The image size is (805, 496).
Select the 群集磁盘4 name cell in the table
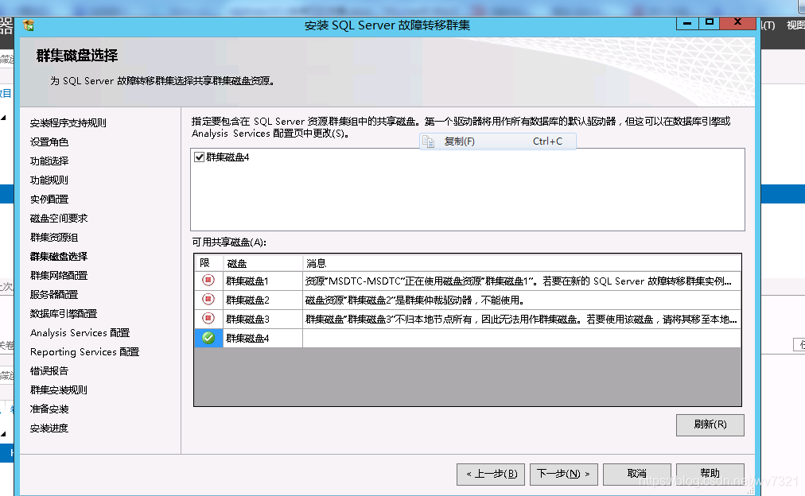click(262, 338)
